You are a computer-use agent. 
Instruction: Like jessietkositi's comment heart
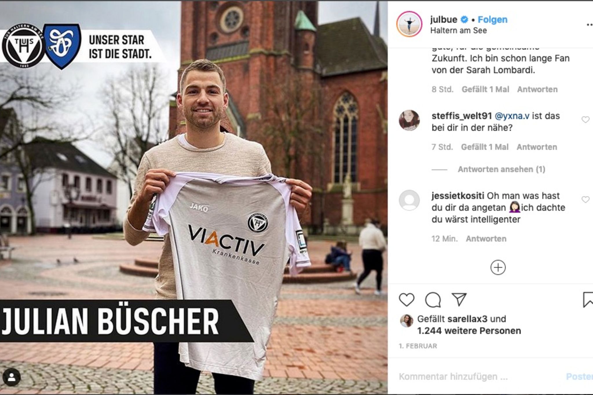pyautogui.click(x=585, y=200)
